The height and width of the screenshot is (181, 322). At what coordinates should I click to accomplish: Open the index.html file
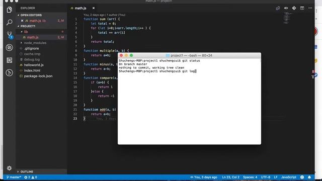(32, 70)
